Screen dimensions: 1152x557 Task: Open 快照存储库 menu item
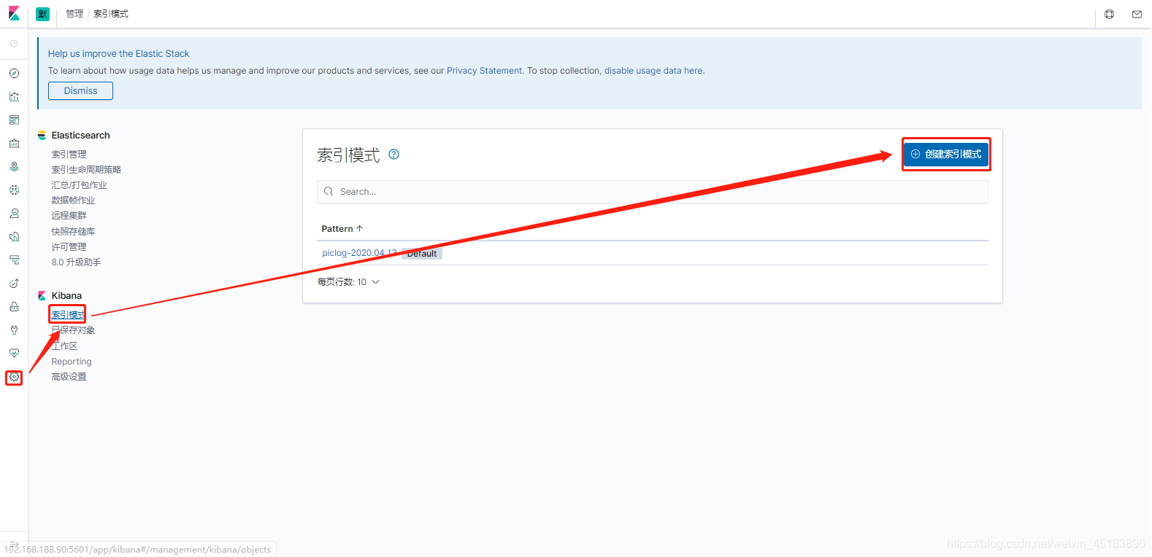[x=73, y=232]
